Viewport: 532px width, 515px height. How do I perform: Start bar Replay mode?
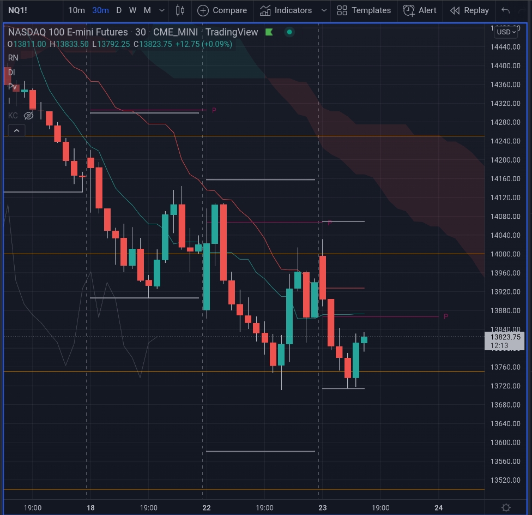coord(469,10)
